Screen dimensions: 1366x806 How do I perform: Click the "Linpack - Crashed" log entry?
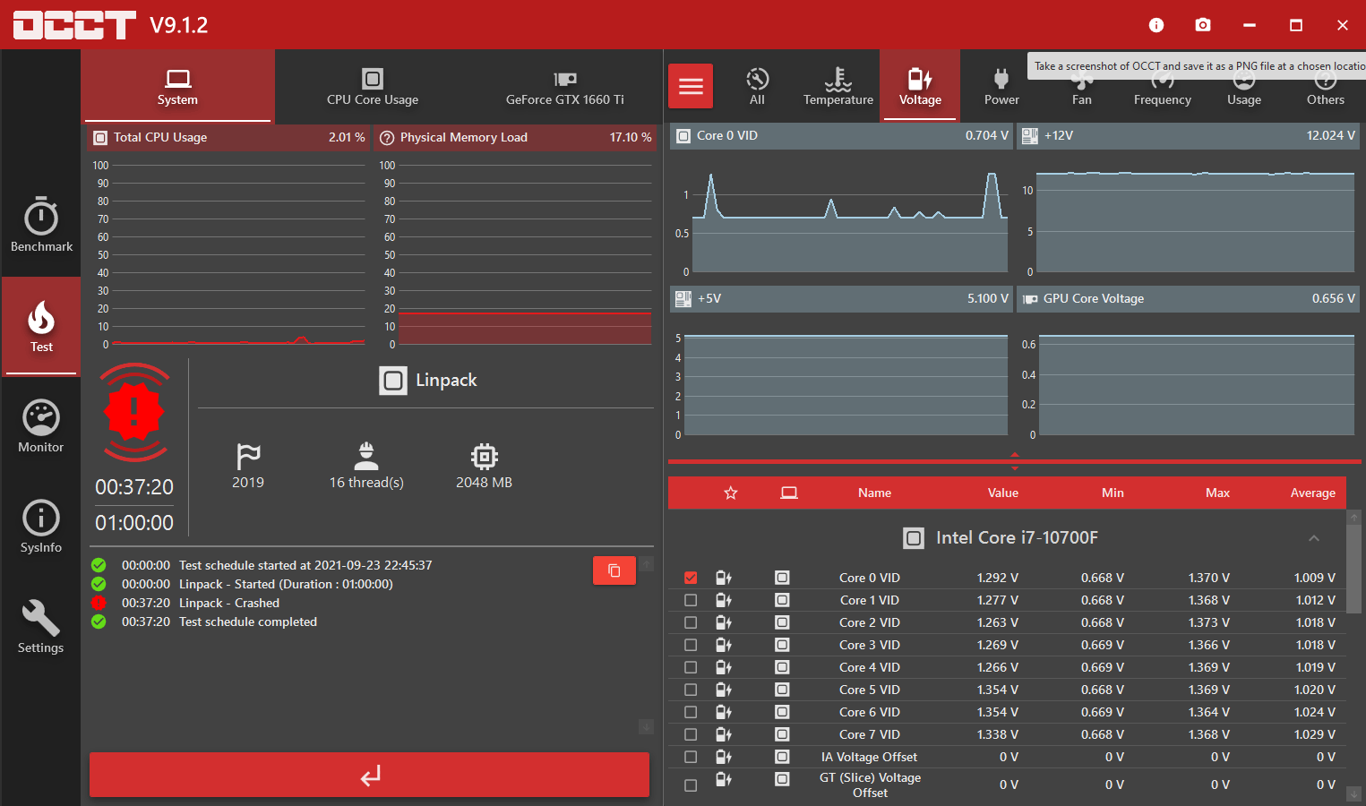pos(229,603)
